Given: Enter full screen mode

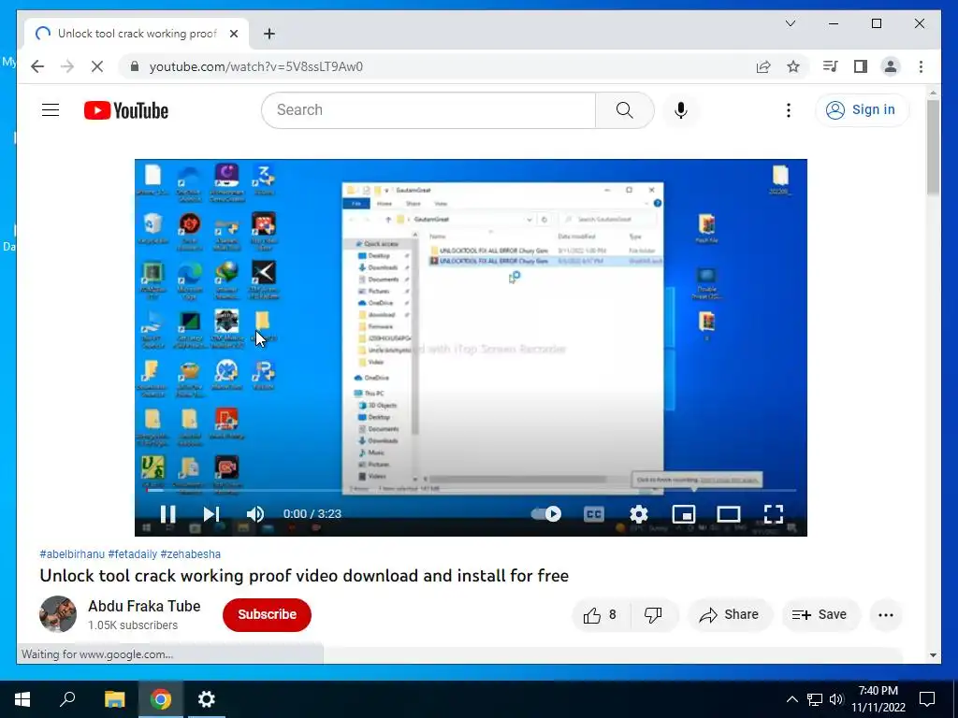Looking at the screenshot, I should [x=774, y=514].
